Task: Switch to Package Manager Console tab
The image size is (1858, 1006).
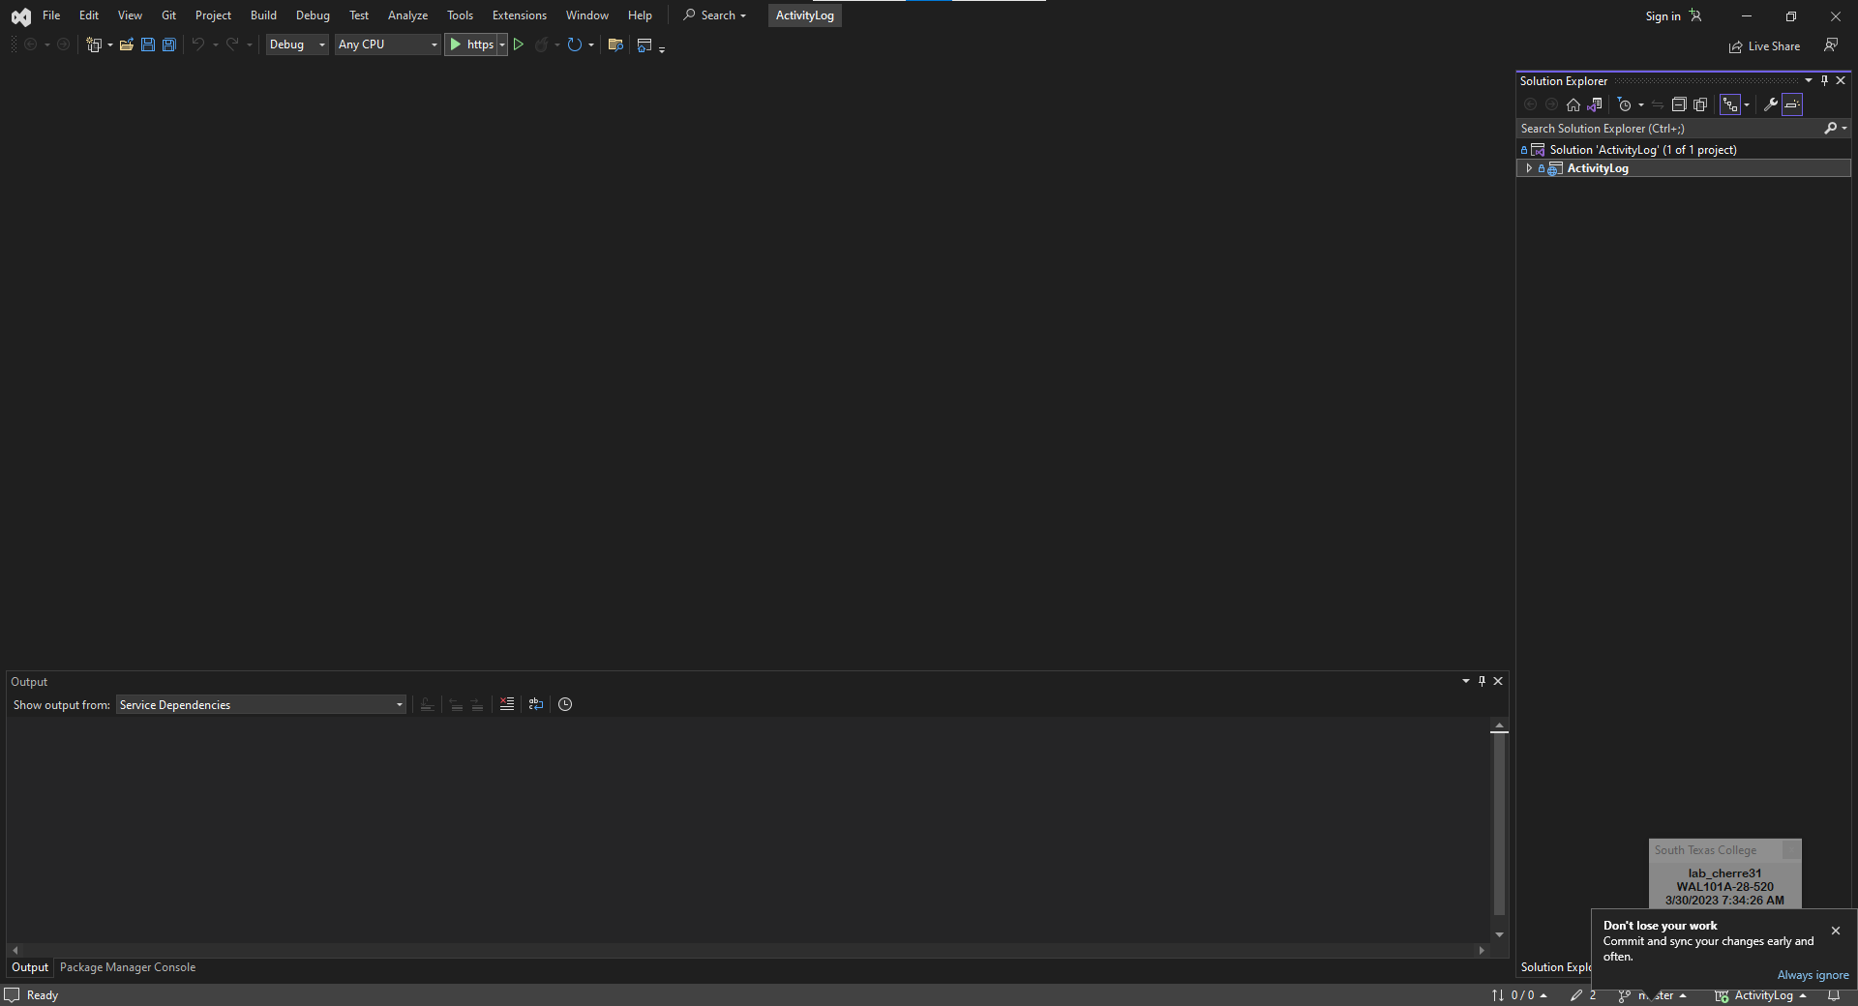Action: click(128, 967)
